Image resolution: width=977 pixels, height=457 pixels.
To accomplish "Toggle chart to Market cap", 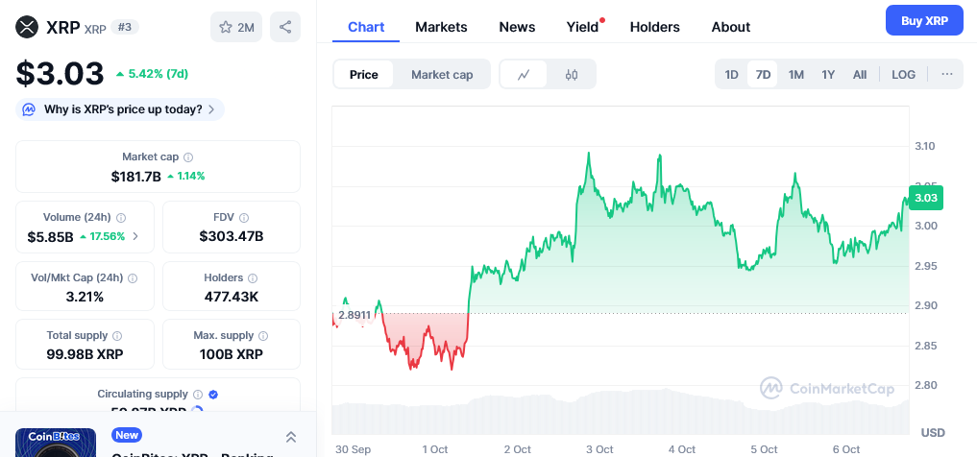I will [x=442, y=75].
